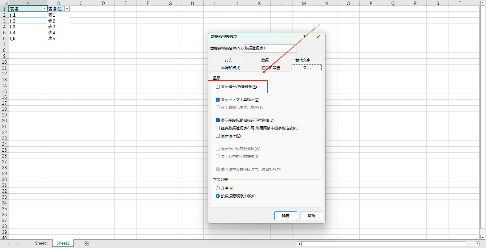This screenshot has width=486, height=248.
Task: Switch to the Sheet1 worksheet tab
Action: point(41,243)
